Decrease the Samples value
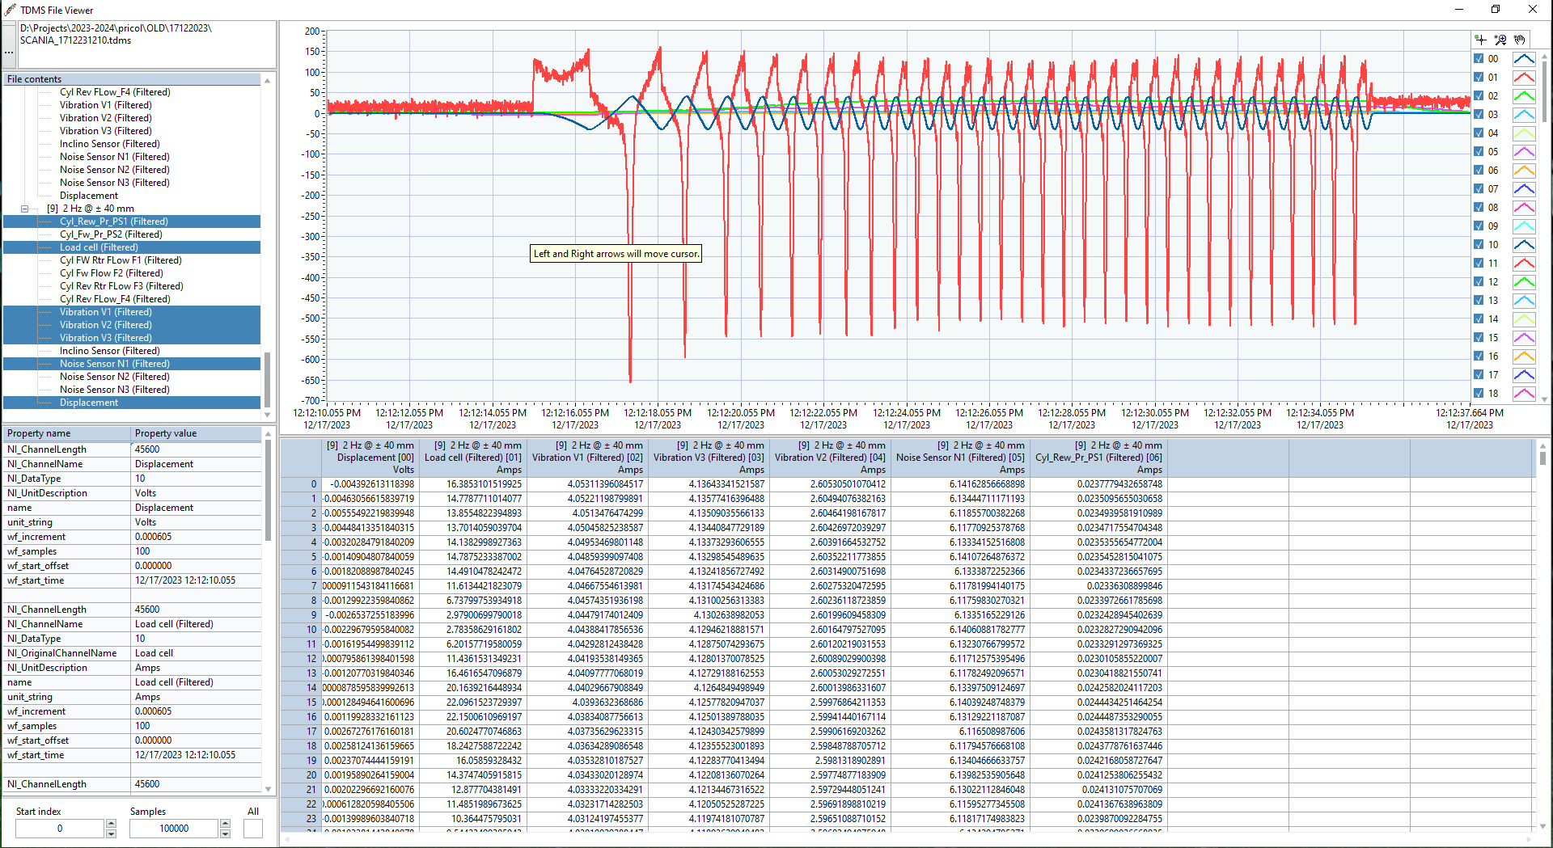Viewport: 1553px width, 848px height. pyautogui.click(x=226, y=833)
